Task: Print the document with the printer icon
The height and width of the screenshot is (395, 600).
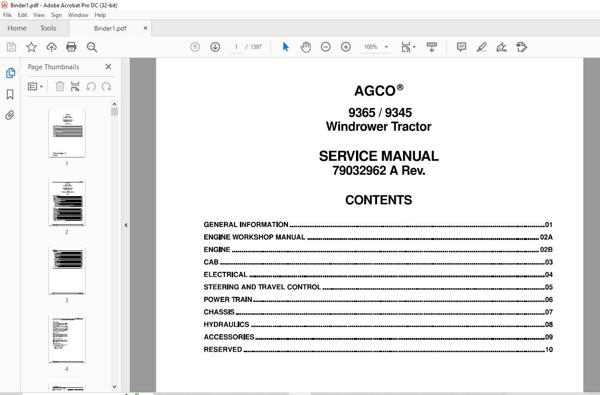Action: [71, 47]
